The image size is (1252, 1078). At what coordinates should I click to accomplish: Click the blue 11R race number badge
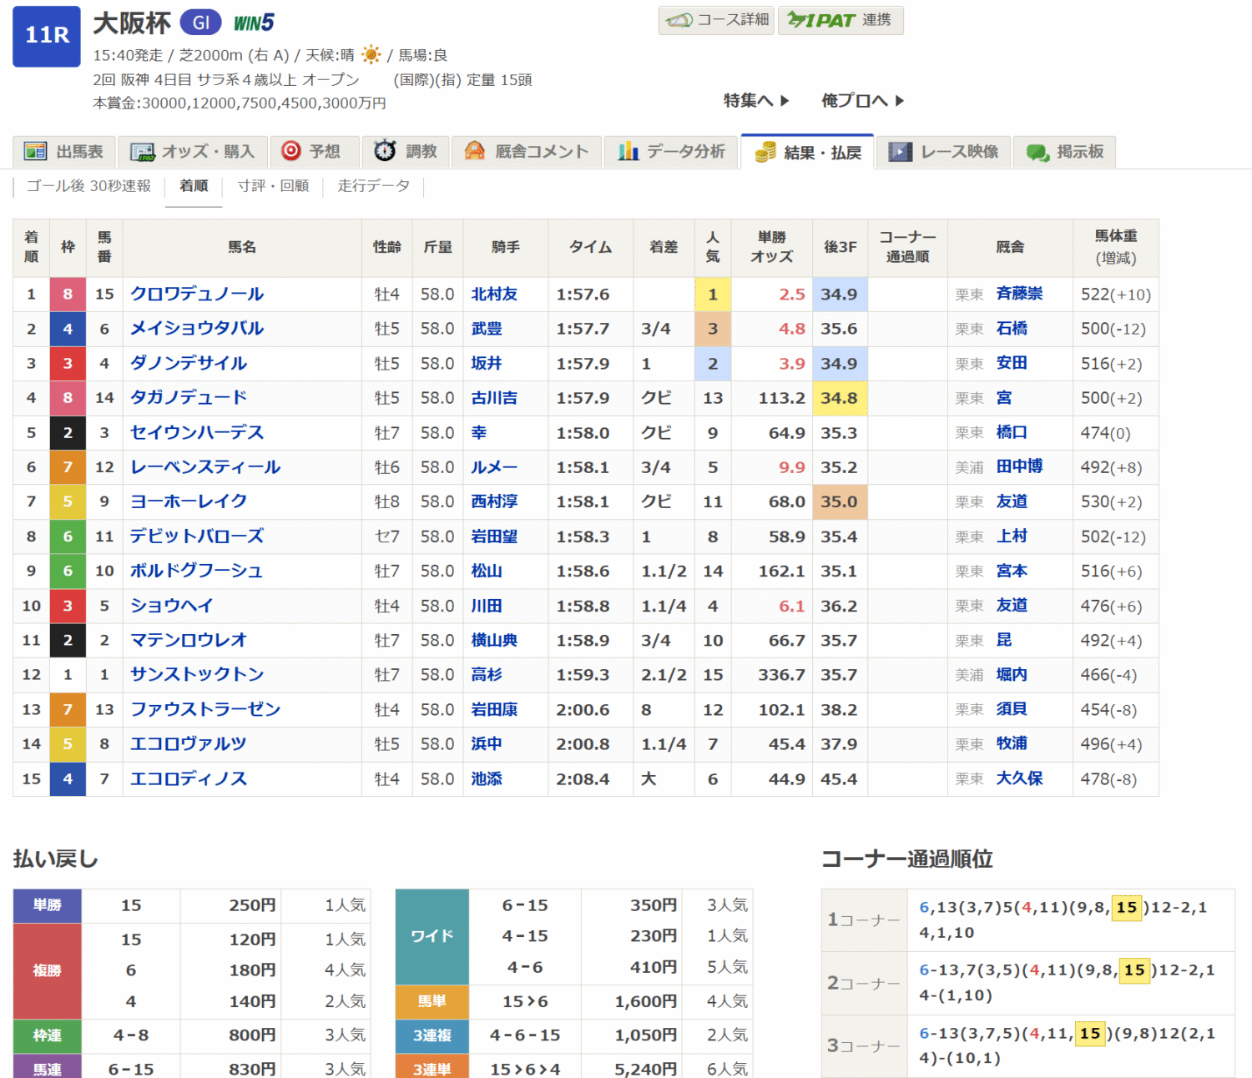pyautogui.click(x=47, y=36)
